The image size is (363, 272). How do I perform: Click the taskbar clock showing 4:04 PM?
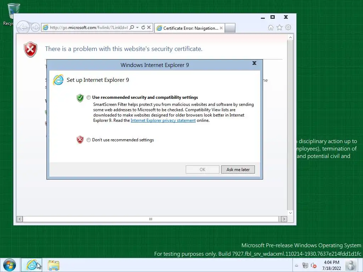coord(331,265)
